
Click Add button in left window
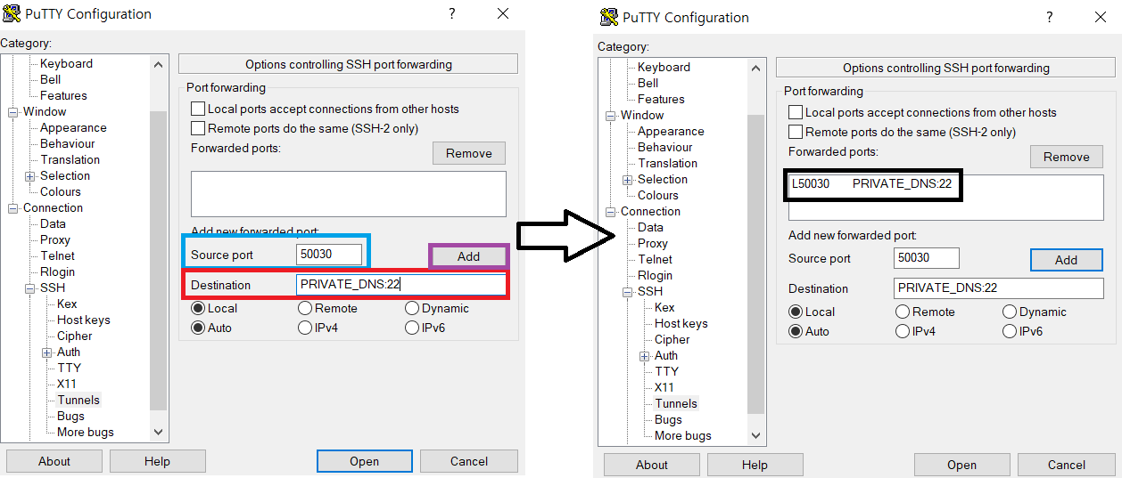pyautogui.click(x=469, y=255)
